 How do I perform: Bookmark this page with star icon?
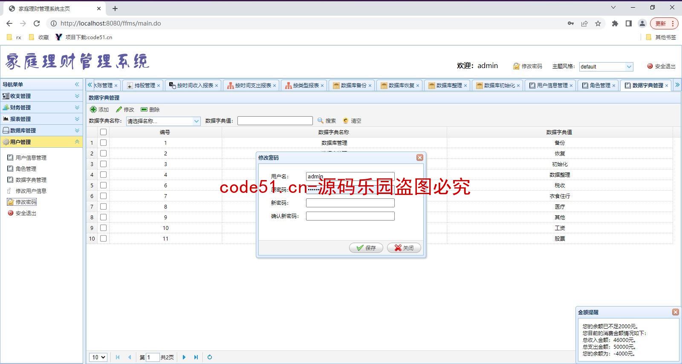(x=598, y=23)
